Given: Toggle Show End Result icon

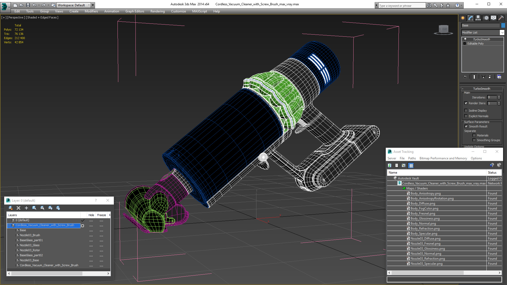Looking at the screenshot, I should pos(474,77).
